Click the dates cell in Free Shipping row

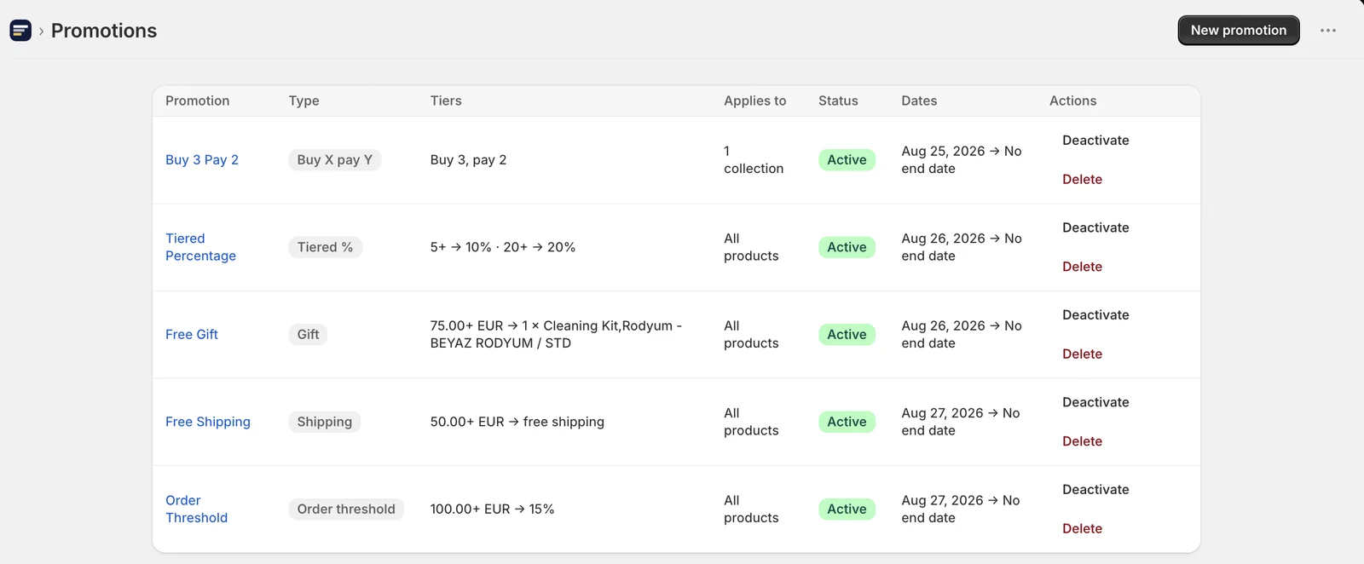[961, 422]
